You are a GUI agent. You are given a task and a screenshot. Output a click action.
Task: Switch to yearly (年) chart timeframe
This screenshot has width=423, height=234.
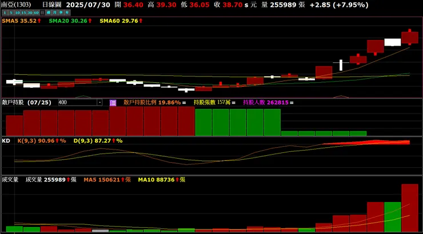click(67, 13)
